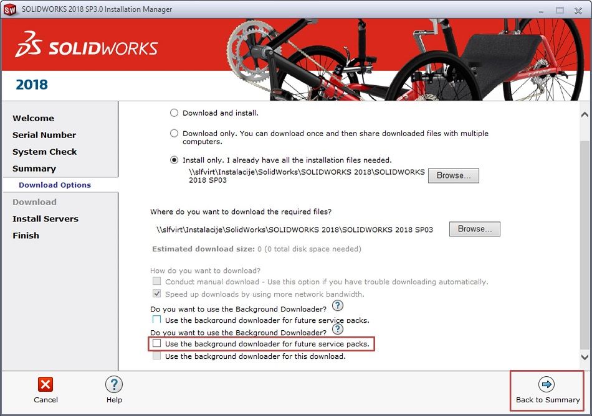Toggle the Conduct manual download checkbox

pos(156,281)
